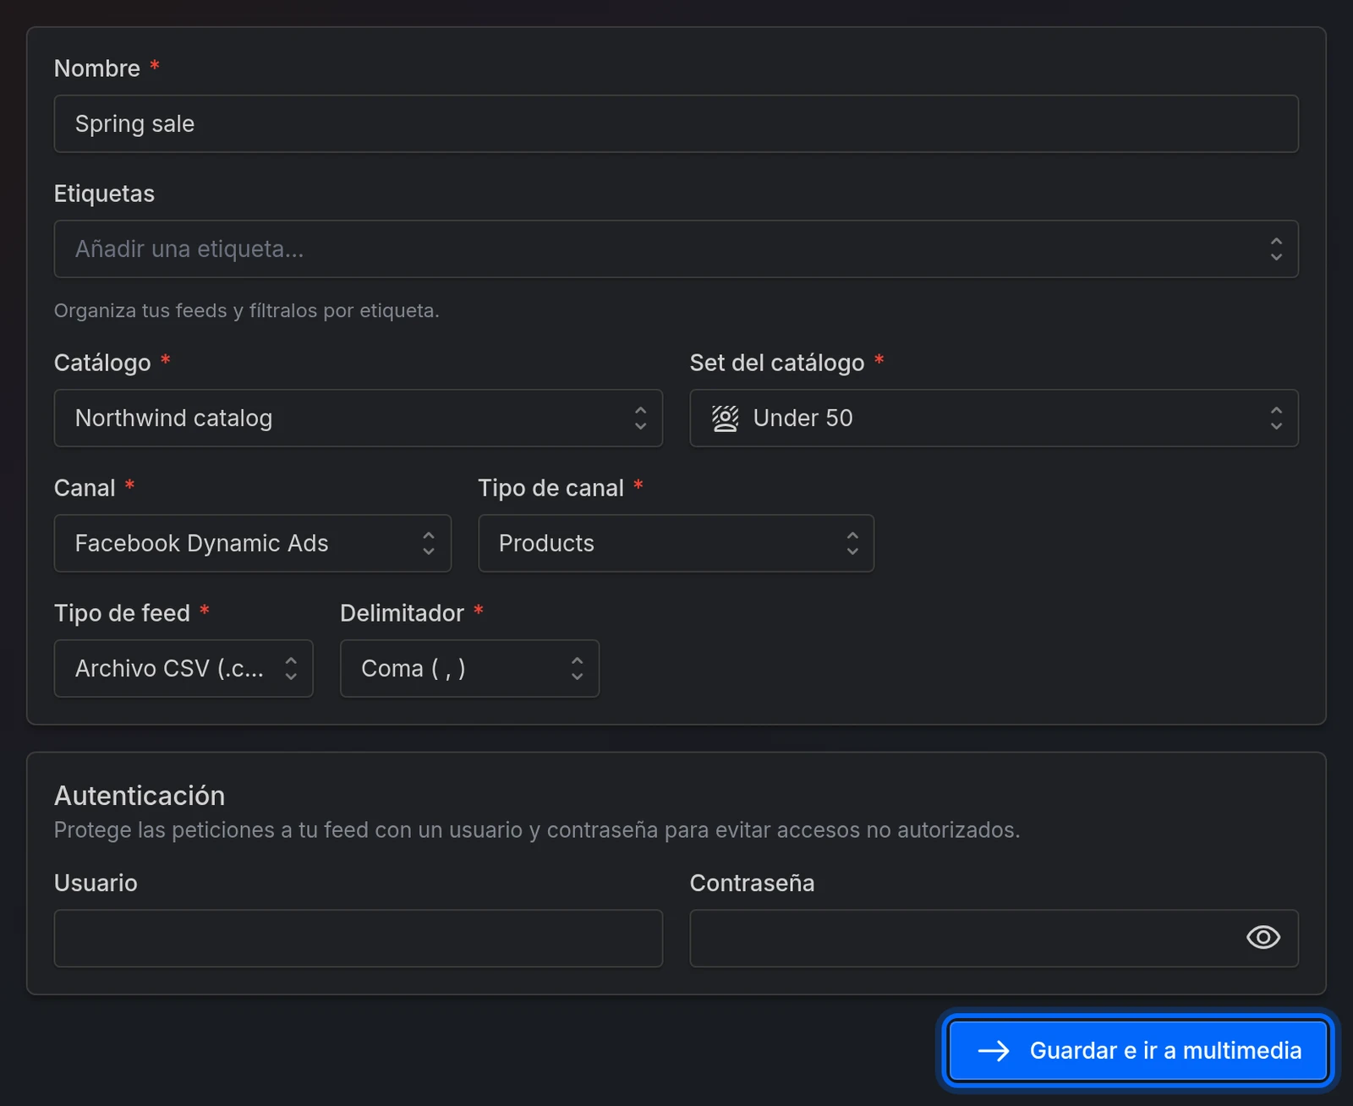The width and height of the screenshot is (1353, 1106).
Task: Open the Set del catálogo dropdown
Action: pos(994,418)
